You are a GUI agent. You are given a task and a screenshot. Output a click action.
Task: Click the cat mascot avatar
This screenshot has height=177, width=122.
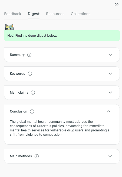pos(9,27)
